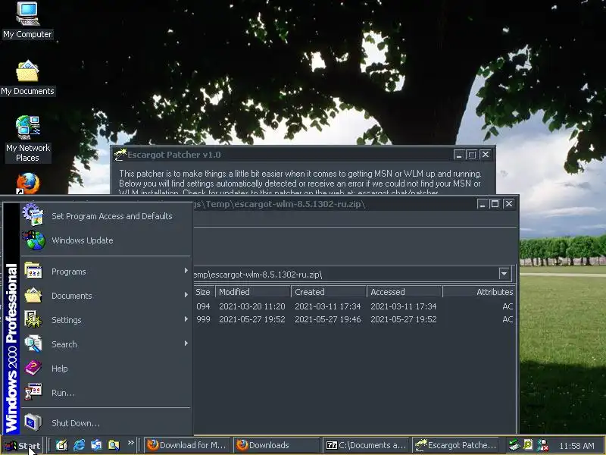Select the row modified 2021-05-27 19:52
606x455 pixels.
354,319
